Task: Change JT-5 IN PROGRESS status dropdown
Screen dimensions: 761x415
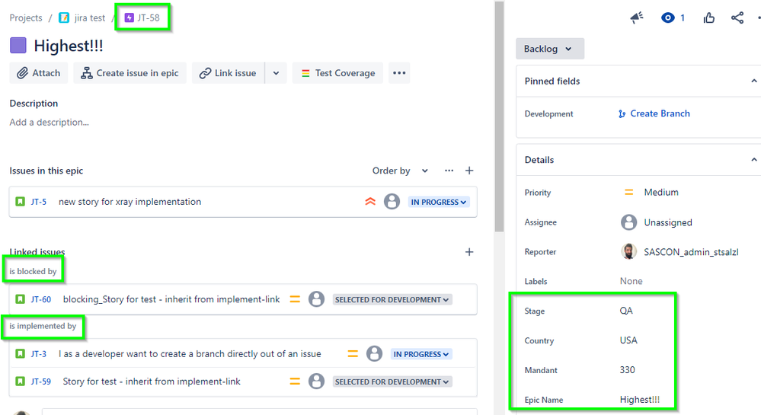Action: [x=439, y=202]
